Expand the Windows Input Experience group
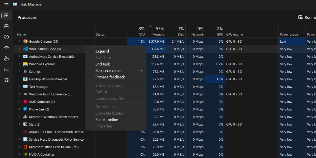 click(x=19, y=94)
